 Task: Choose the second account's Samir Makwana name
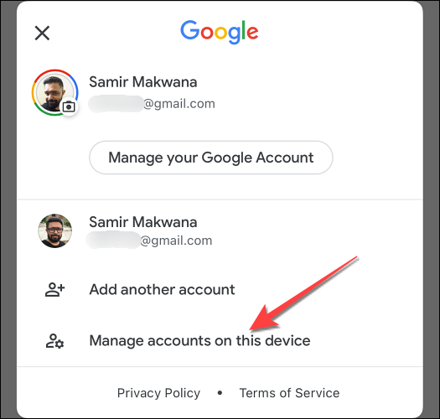pos(143,222)
